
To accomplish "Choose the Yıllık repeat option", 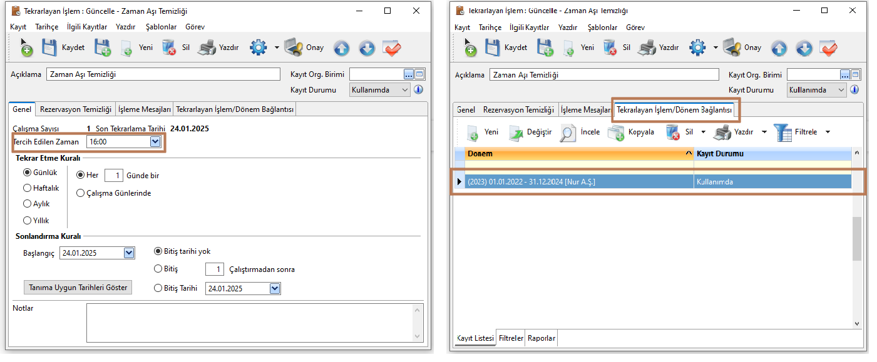I will click(x=28, y=220).
